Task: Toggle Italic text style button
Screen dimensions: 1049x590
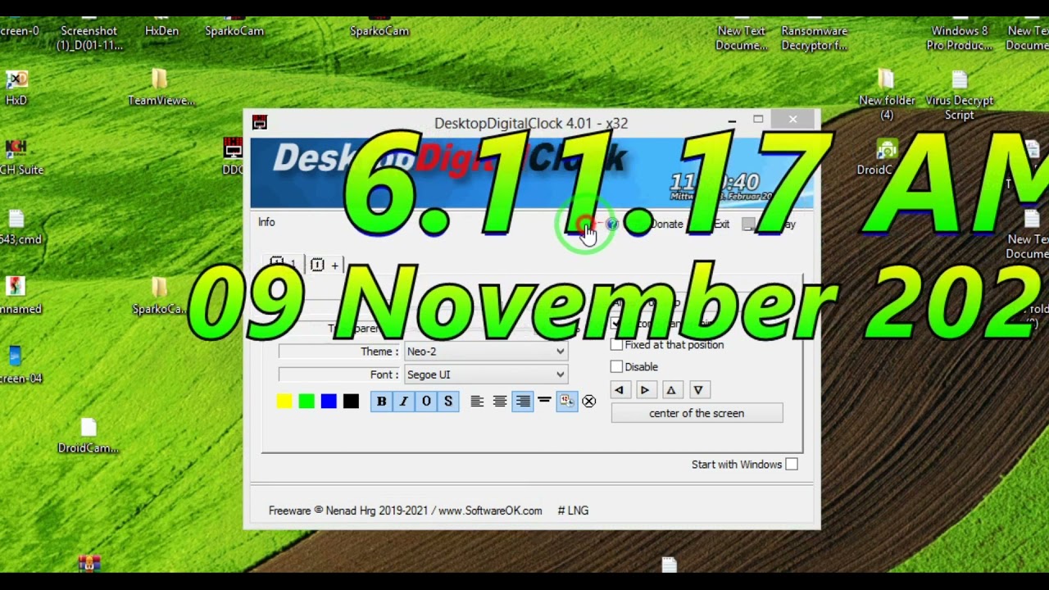Action: coord(403,402)
